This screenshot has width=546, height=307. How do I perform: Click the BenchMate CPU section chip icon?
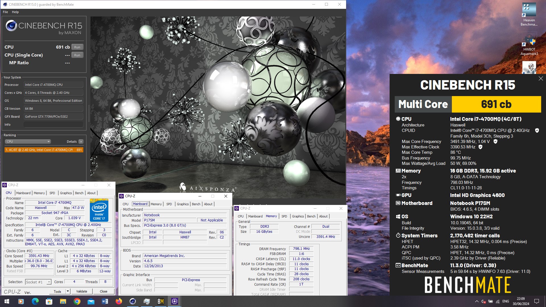pyautogui.click(x=398, y=119)
